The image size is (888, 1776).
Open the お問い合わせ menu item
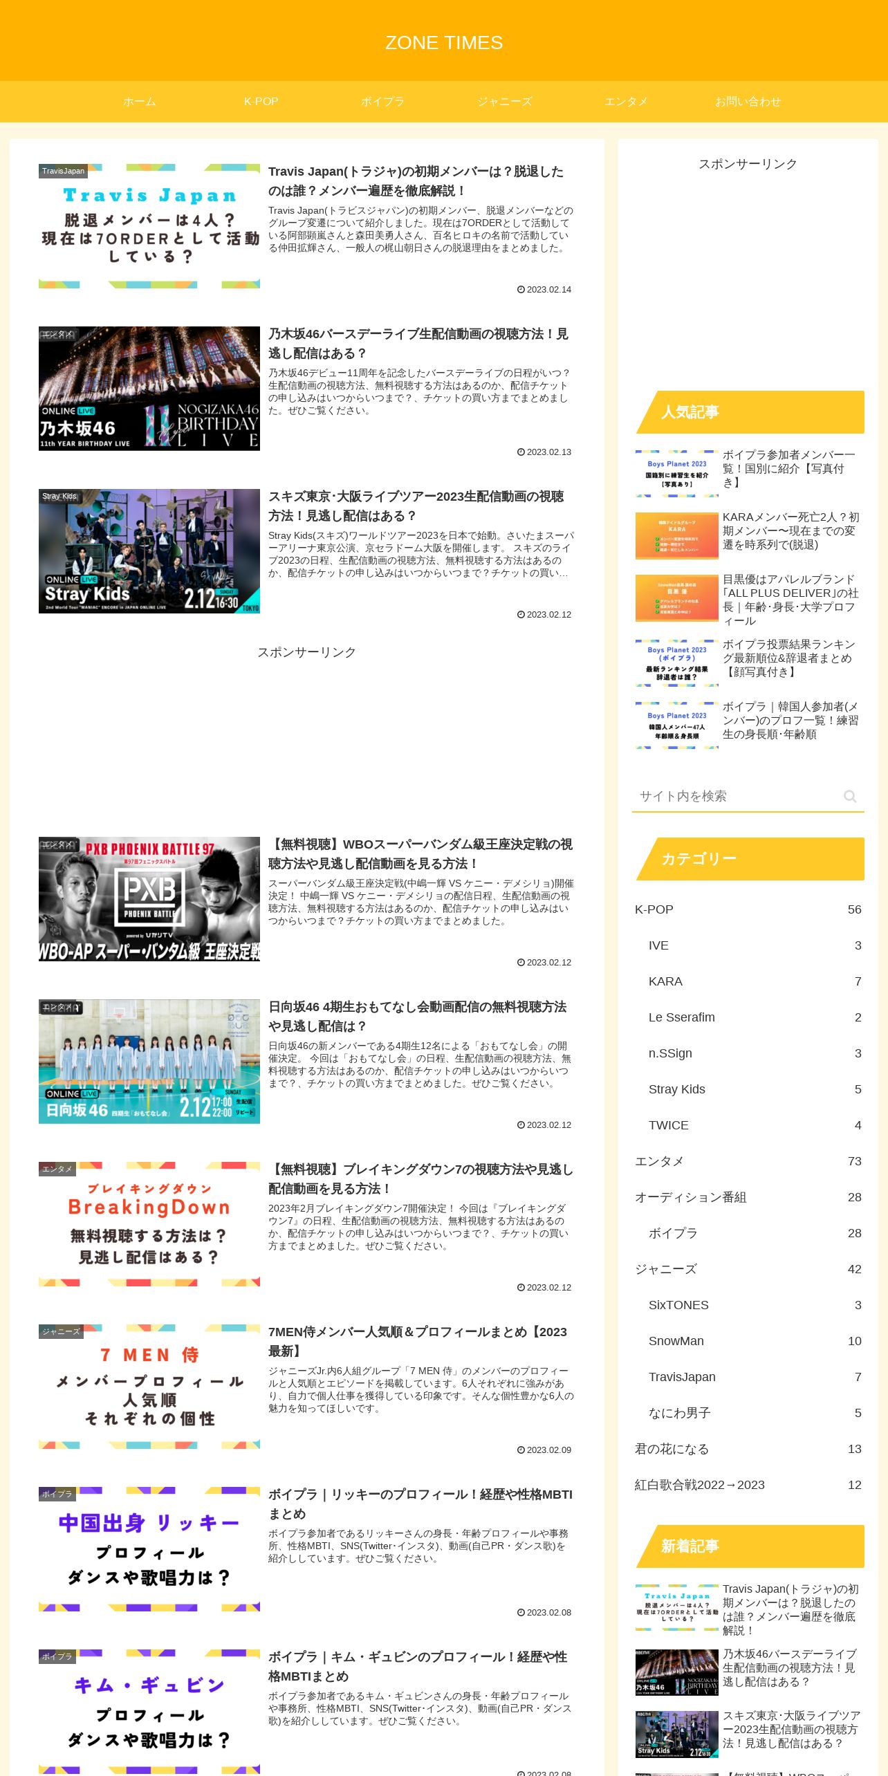pos(748,102)
